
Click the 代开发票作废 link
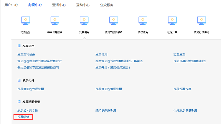click(x=182, y=89)
